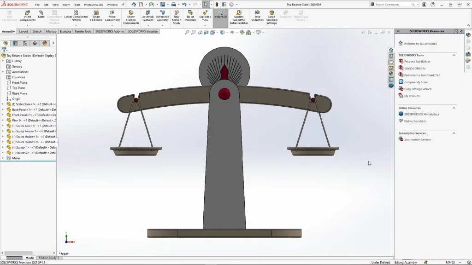Click the Performance Benchmark Test link

pyautogui.click(x=422, y=75)
